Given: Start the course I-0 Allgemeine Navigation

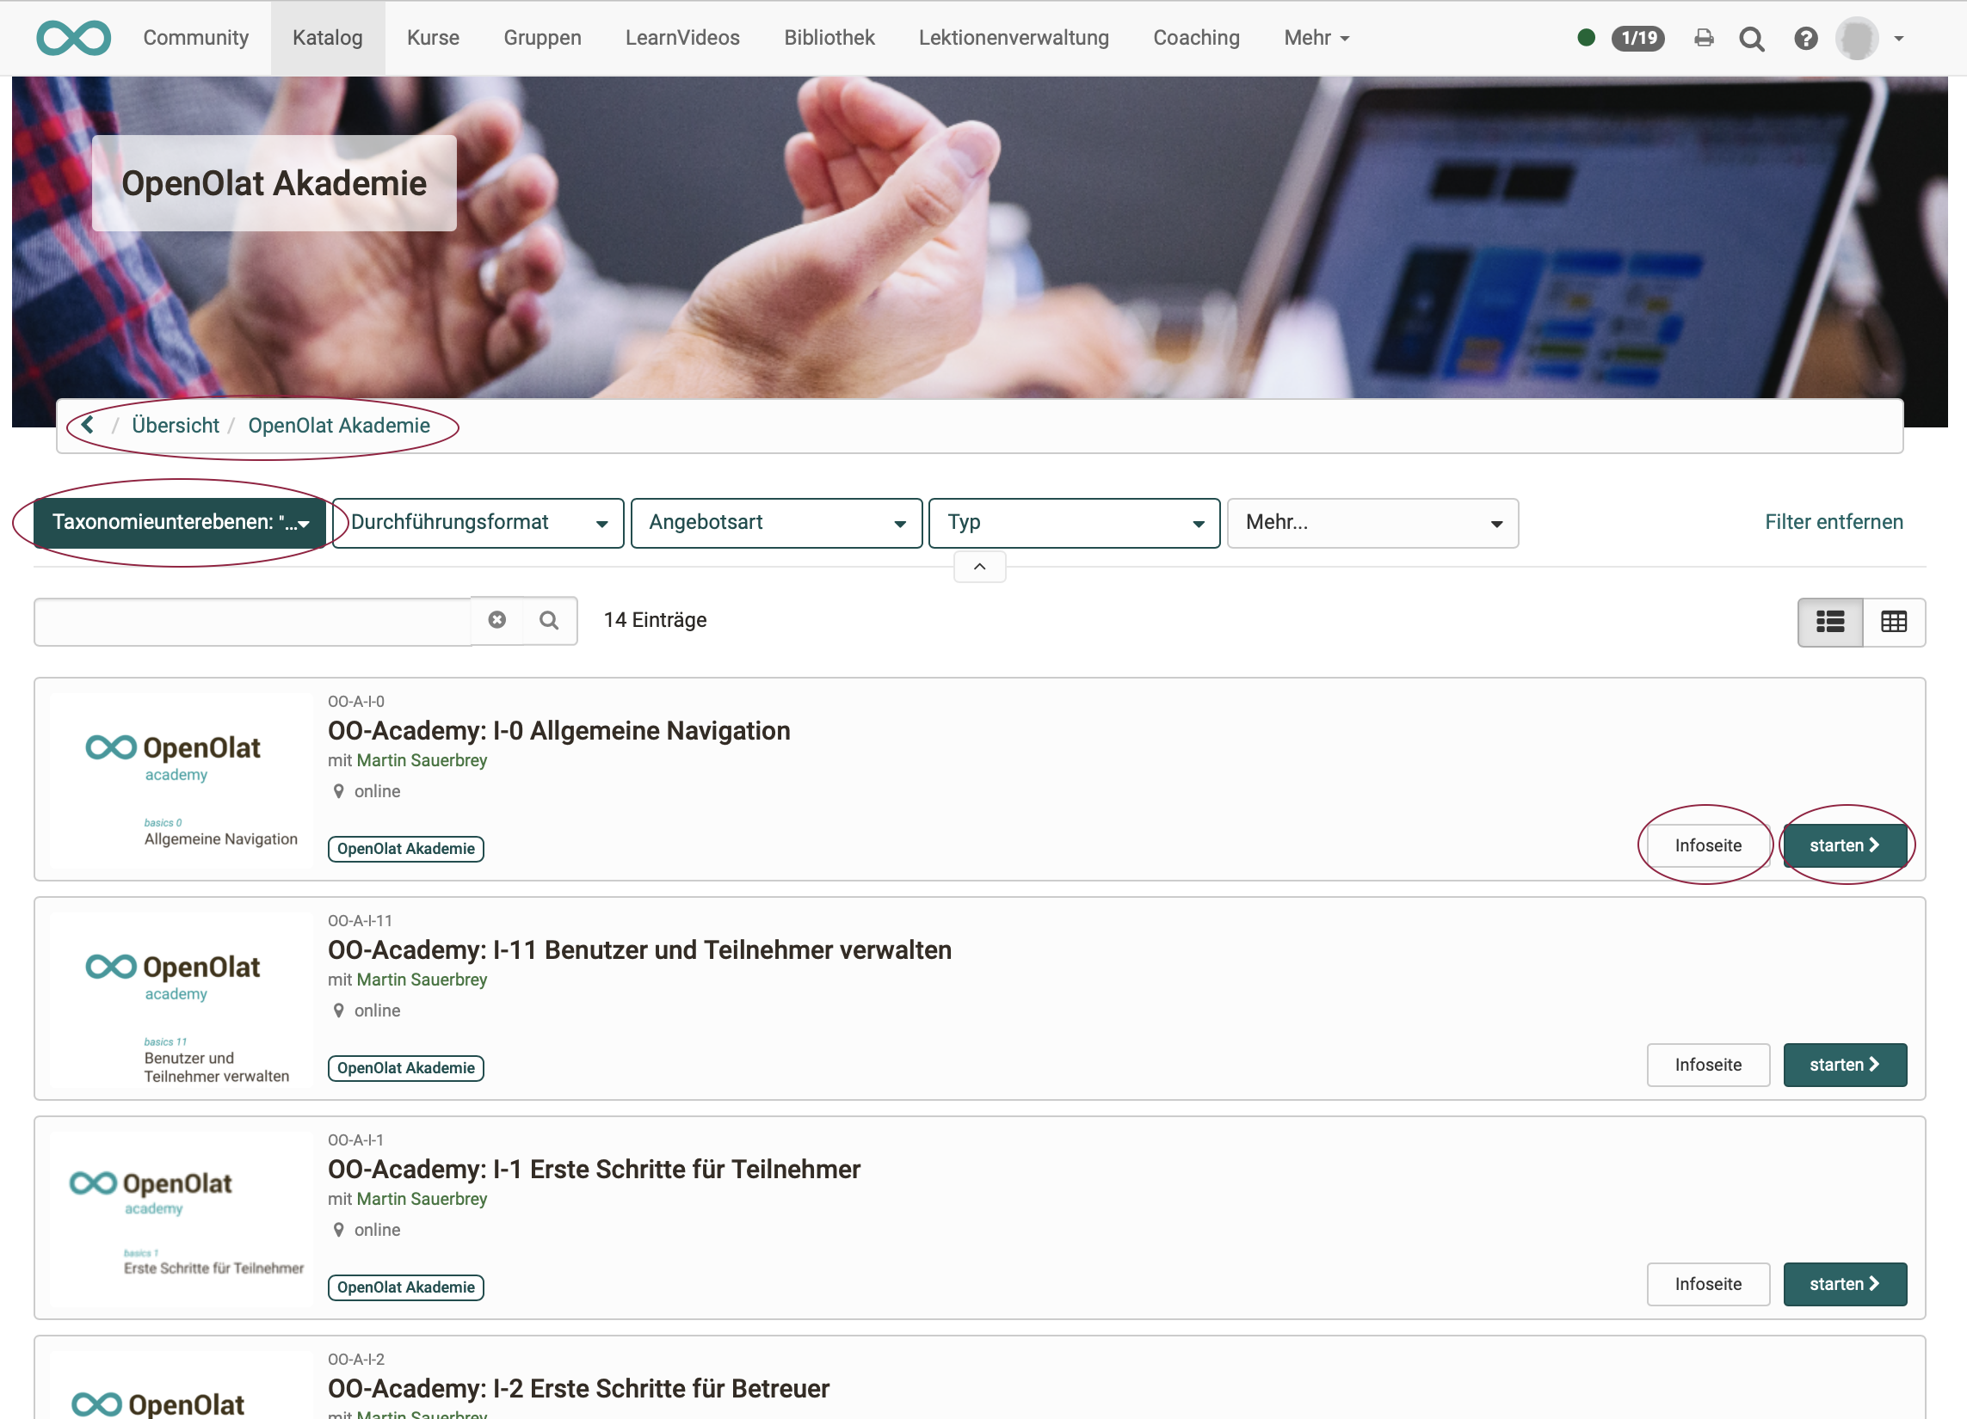Looking at the screenshot, I should (1846, 845).
